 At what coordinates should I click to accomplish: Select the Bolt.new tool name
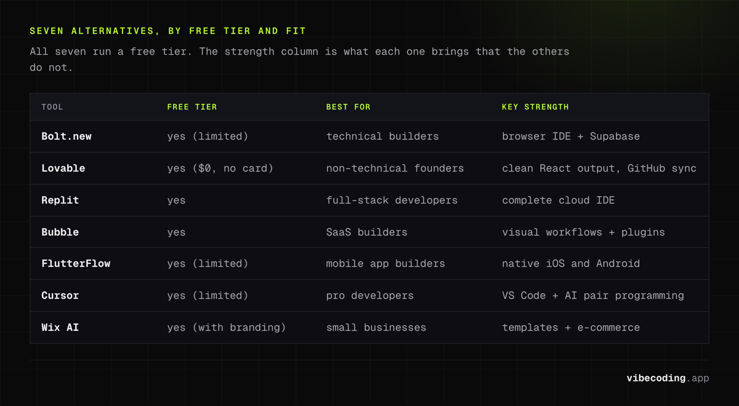click(x=67, y=137)
